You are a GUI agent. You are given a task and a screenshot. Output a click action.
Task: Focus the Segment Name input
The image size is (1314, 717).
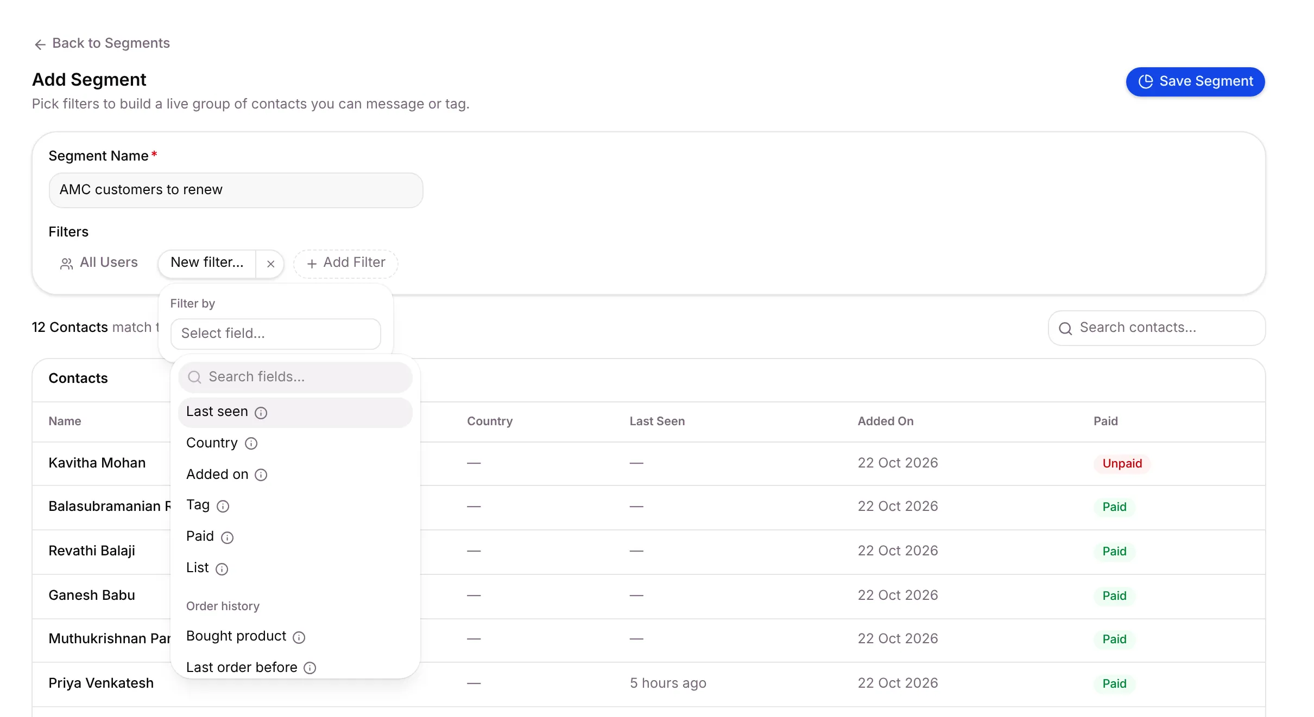(x=236, y=190)
